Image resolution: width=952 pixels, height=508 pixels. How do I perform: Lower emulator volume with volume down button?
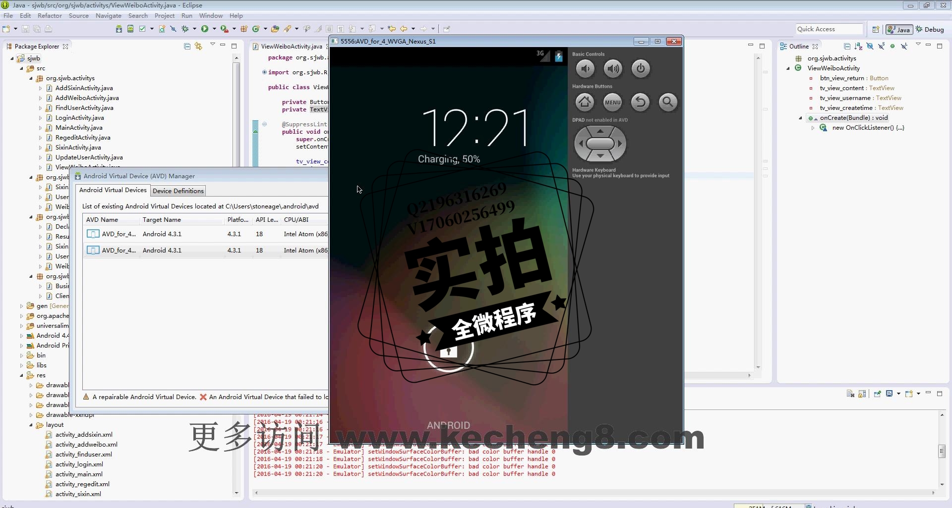pos(585,69)
